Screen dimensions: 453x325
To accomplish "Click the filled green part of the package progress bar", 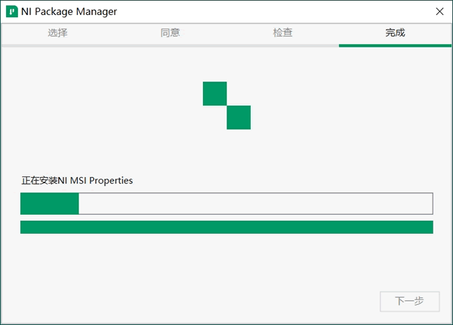I will (x=49, y=204).
